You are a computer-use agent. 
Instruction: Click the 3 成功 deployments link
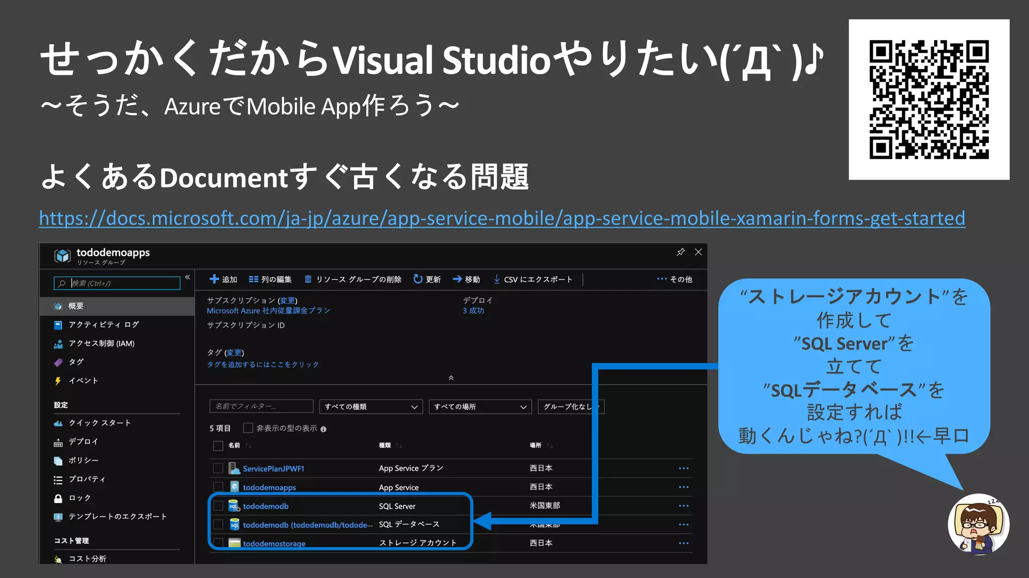point(473,311)
